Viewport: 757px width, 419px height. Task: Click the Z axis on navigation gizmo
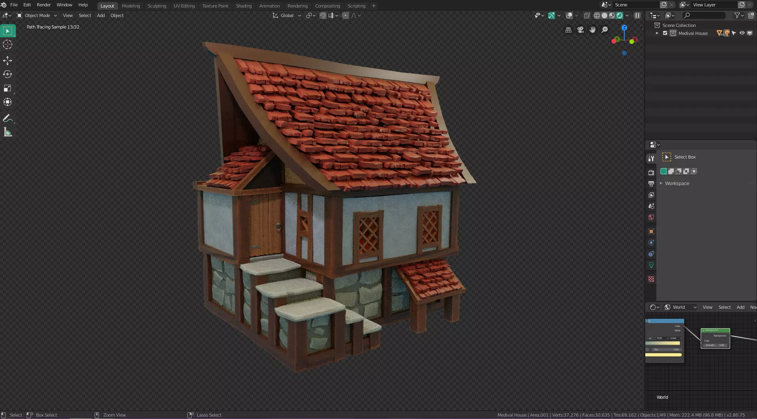(x=624, y=28)
